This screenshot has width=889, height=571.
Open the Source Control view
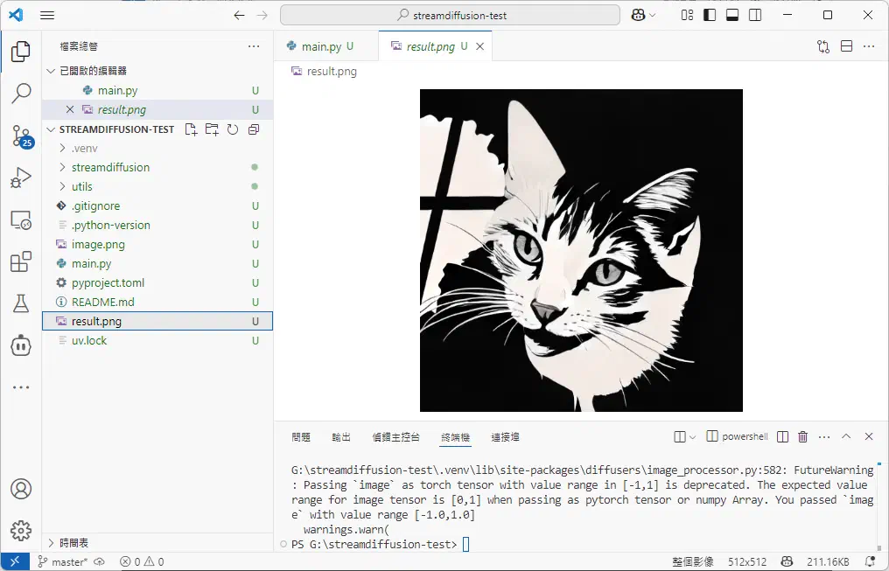[21, 137]
